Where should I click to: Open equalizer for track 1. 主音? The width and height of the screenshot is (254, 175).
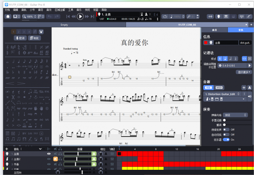(112, 154)
